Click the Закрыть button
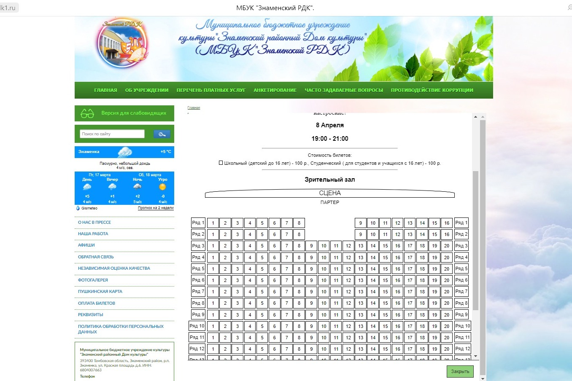572x381 pixels. pos(460,371)
